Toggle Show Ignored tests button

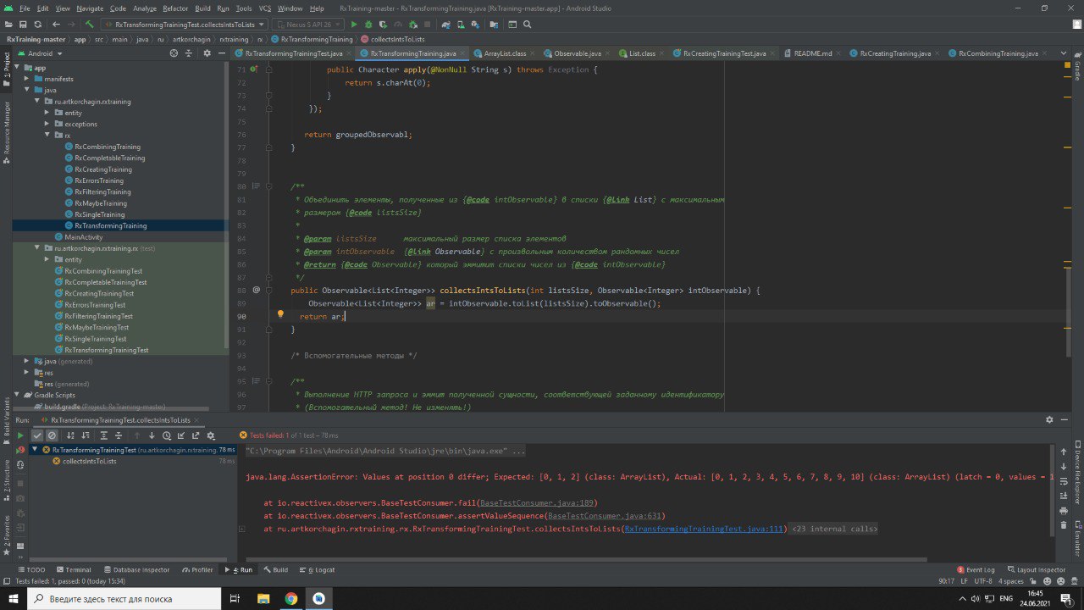click(52, 435)
